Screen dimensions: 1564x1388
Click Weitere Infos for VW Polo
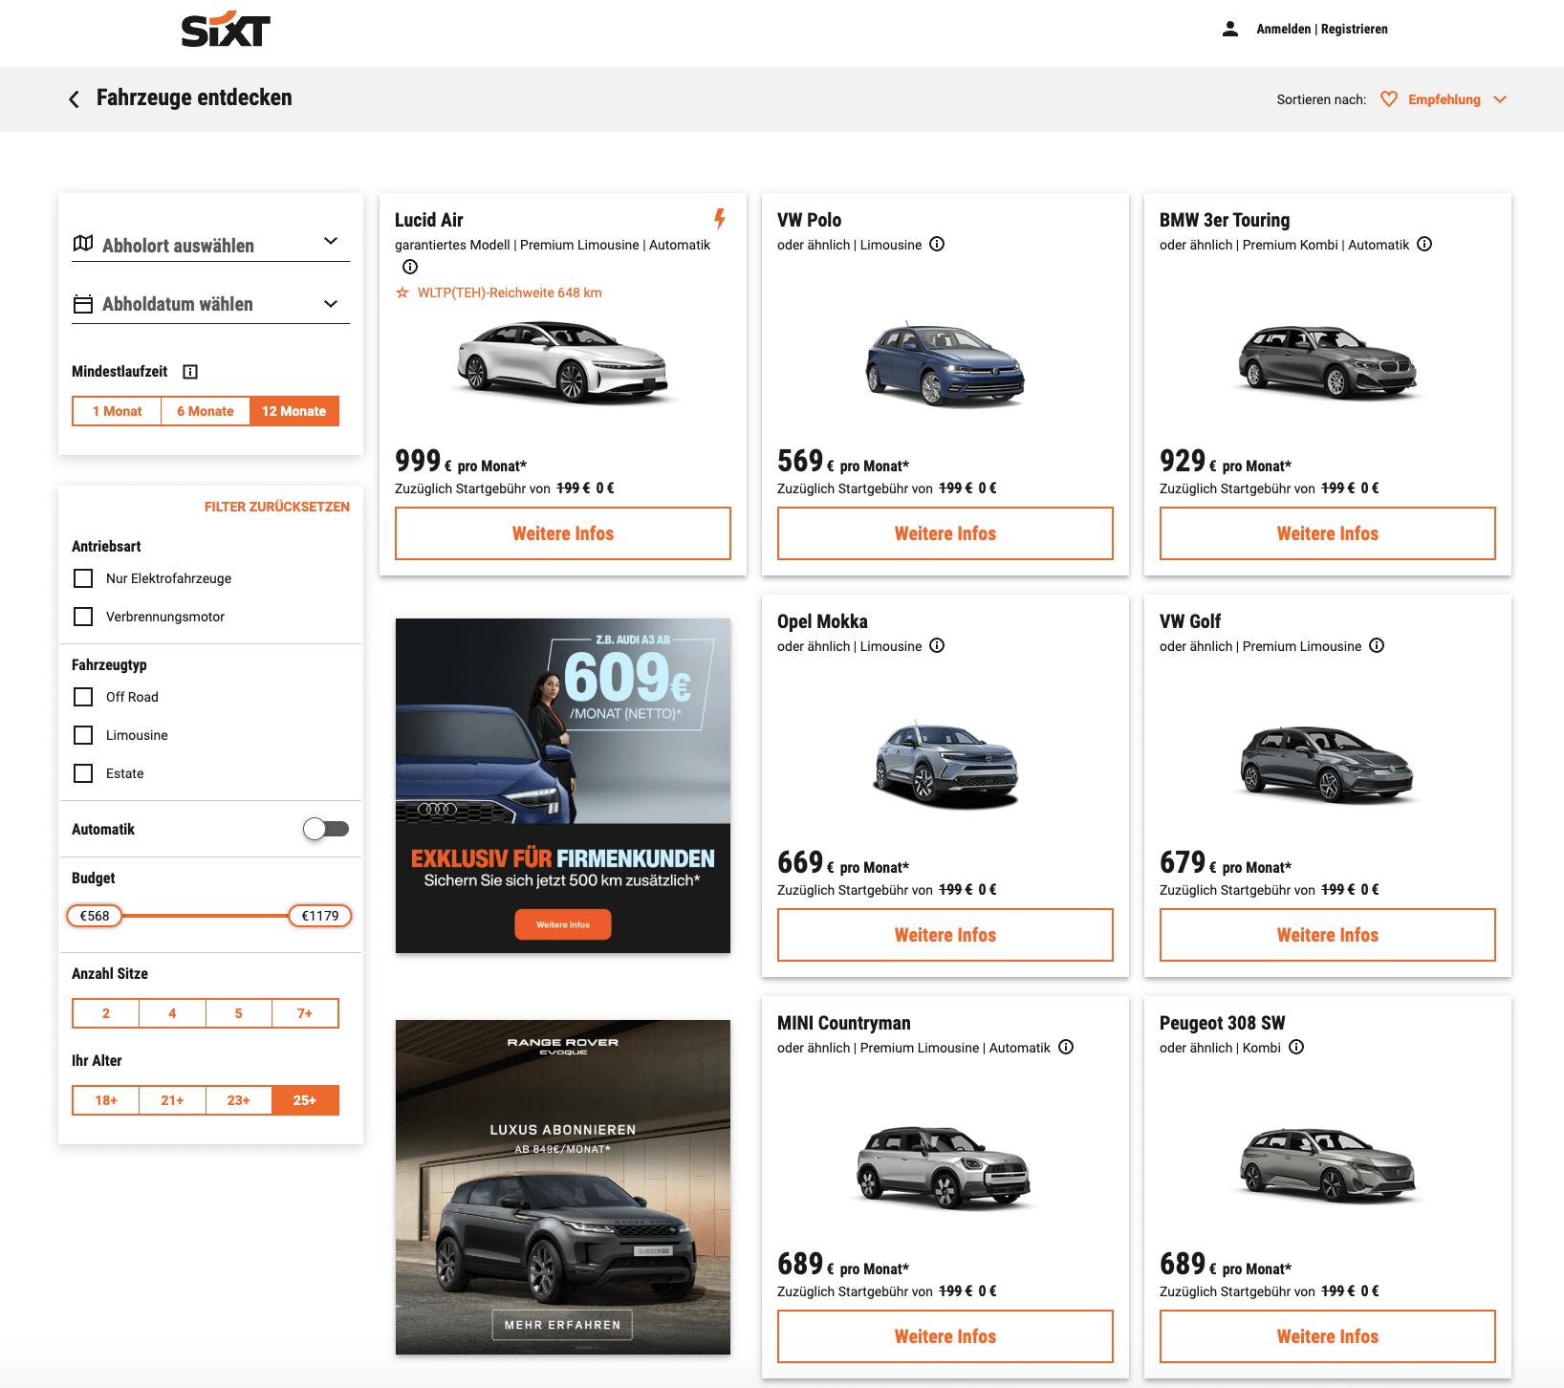coord(945,533)
